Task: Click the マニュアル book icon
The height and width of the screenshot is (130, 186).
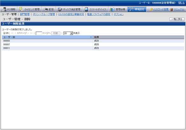Action: pyautogui.click(x=172, y=10)
